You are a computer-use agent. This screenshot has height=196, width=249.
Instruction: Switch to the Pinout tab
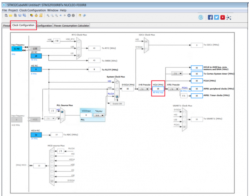pos(6,26)
